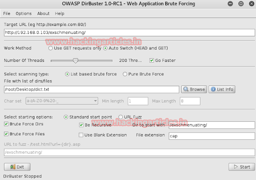Click the dictionary file path field

pyautogui.click(x=92, y=89)
